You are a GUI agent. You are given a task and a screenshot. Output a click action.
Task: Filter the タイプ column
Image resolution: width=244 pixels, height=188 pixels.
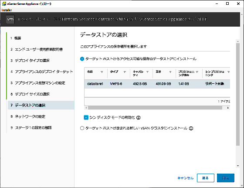(125, 72)
